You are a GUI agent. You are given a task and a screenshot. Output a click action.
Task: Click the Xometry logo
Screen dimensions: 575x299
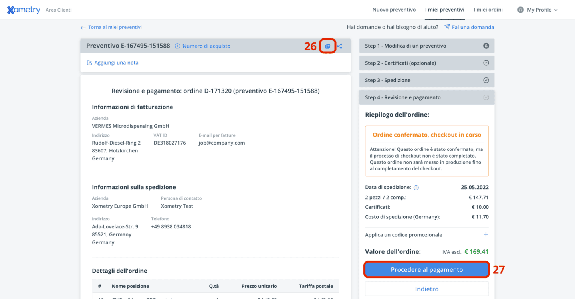click(x=24, y=10)
